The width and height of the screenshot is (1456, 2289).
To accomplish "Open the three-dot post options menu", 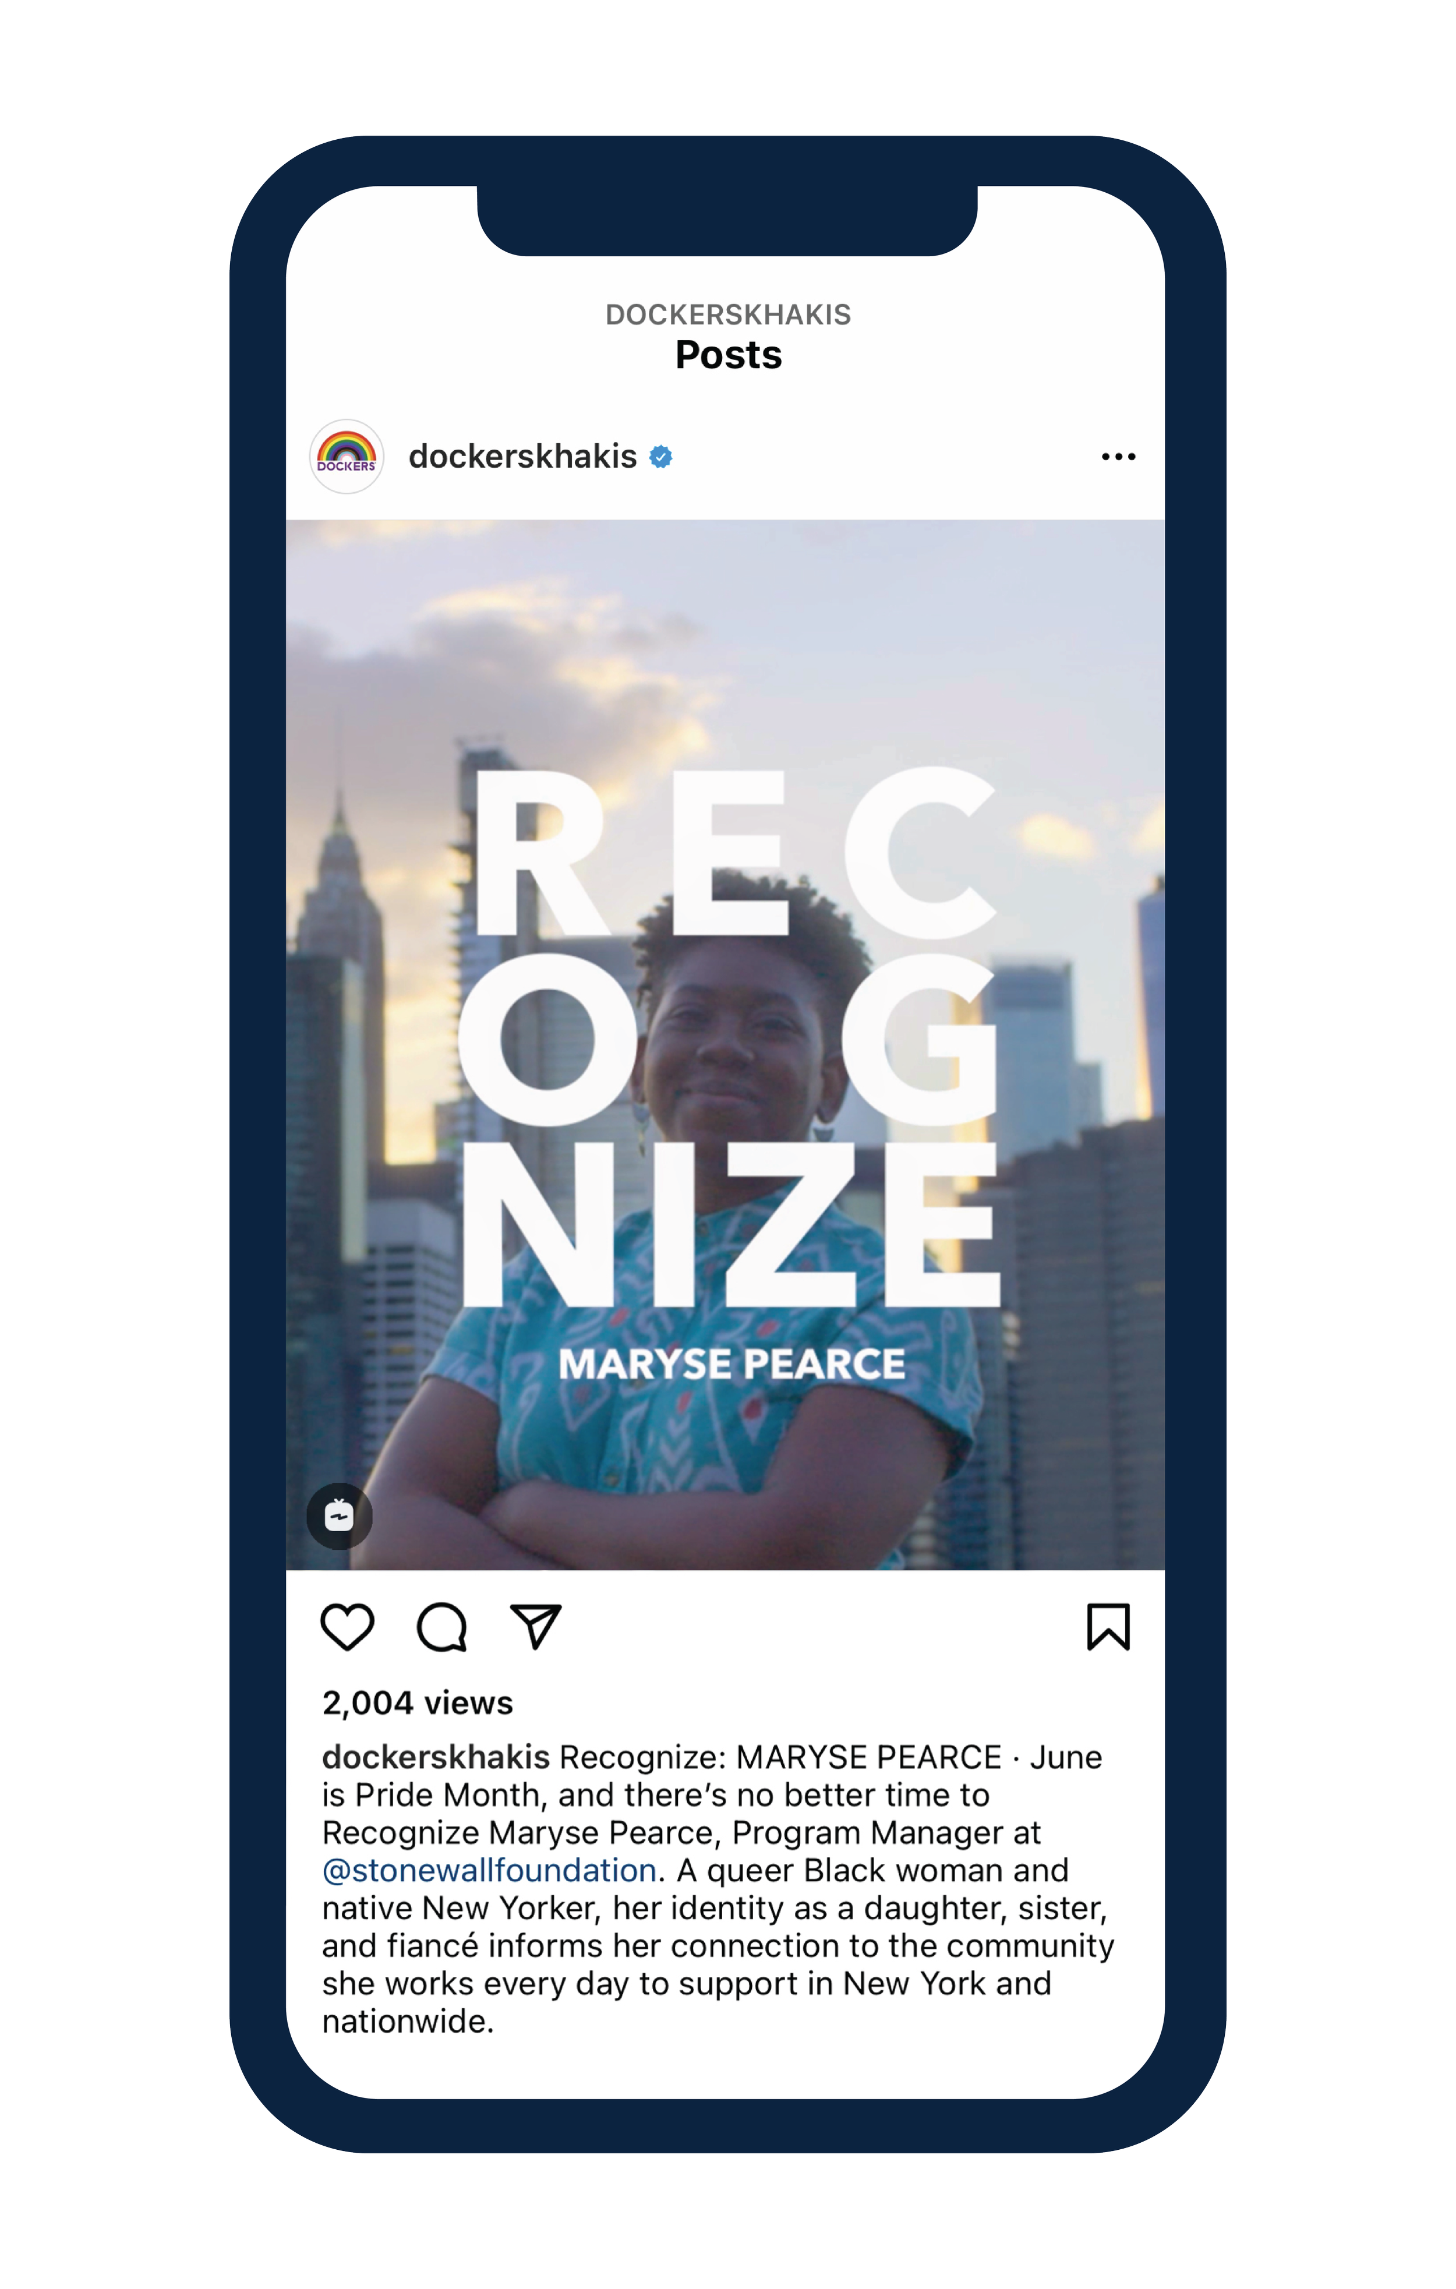I will [x=1119, y=457].
